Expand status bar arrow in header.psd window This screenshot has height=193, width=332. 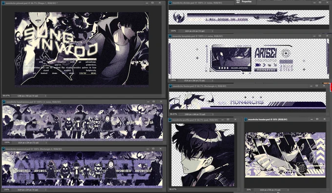pyautogui.click(x=288, y=190)
